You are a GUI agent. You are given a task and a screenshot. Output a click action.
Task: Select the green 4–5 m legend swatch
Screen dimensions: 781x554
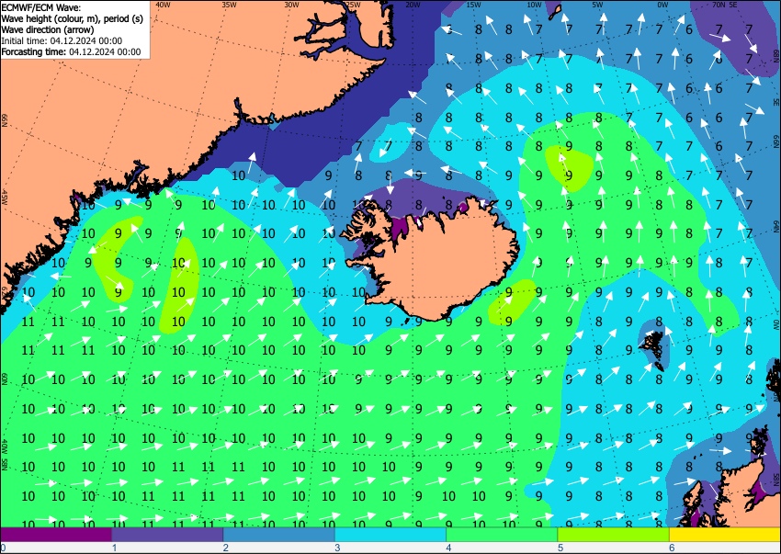click(x=502, y=534)
